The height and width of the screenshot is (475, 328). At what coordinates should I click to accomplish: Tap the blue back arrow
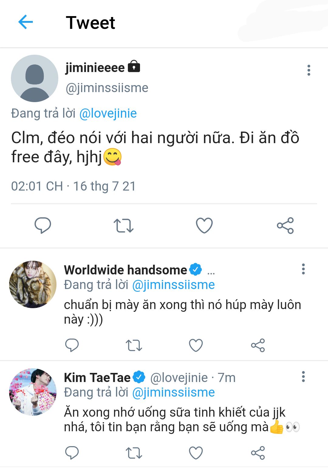click(x=26, y=22)
